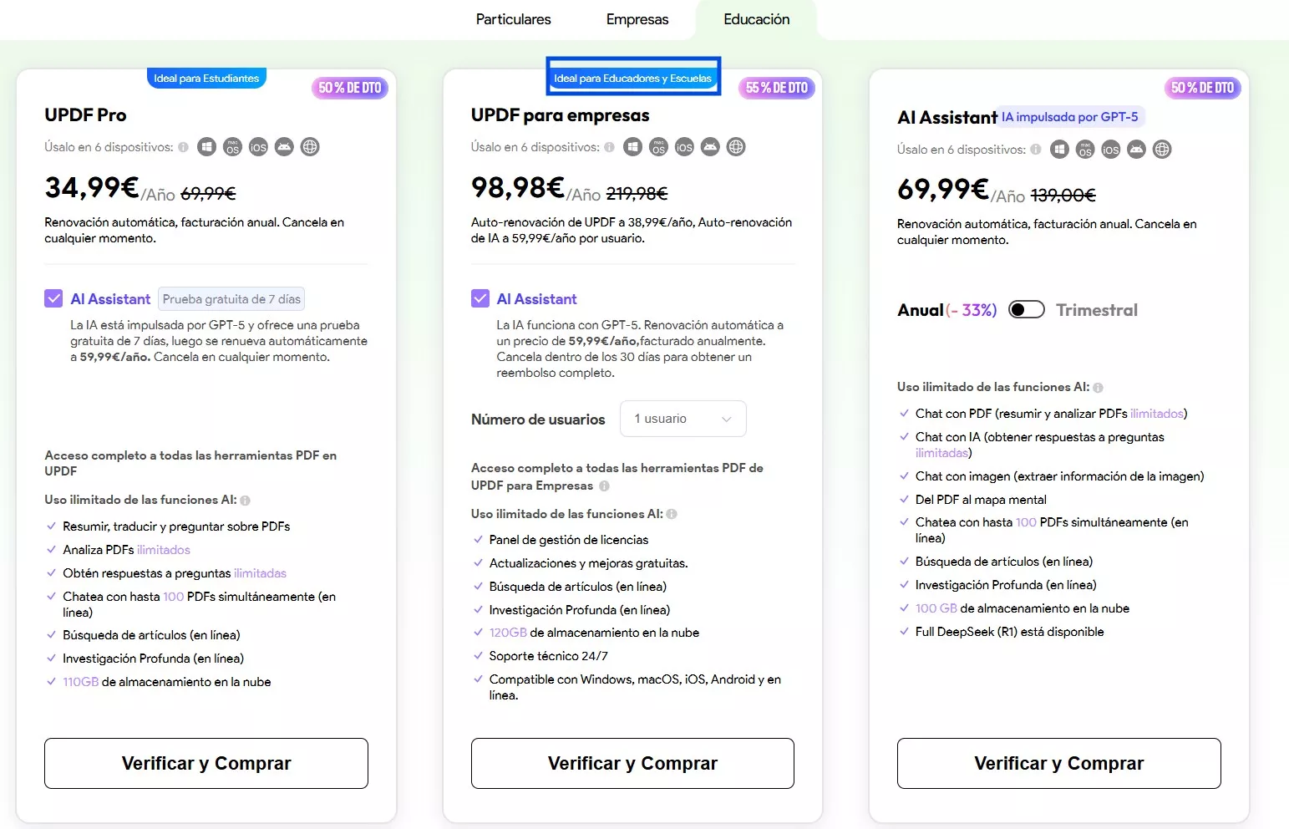Open the Número de usuarios dropdown

[683, 419]
